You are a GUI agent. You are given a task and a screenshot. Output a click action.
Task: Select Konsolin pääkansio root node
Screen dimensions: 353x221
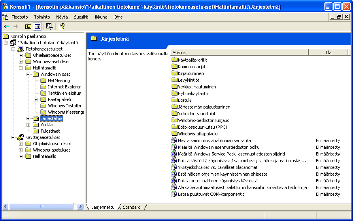(28, 36)
